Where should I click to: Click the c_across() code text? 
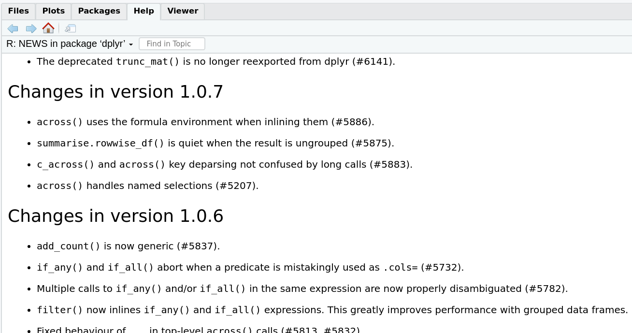[x=66, y=165]
